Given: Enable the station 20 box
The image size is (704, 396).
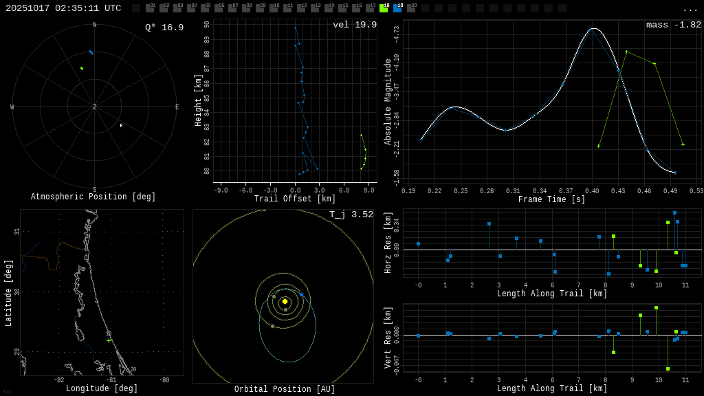Looking at the screenshot, I should 411,8.
